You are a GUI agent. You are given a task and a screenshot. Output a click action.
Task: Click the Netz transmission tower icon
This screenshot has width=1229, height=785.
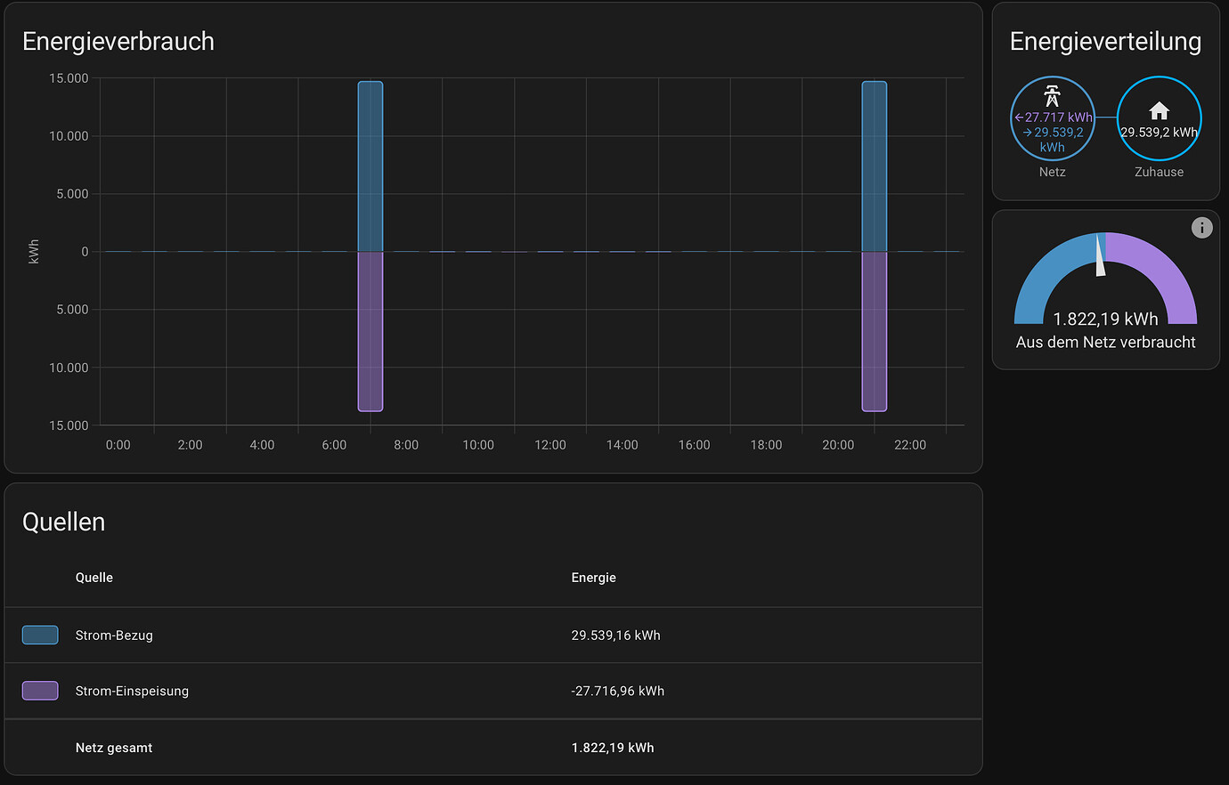(x=1052, y=96)
